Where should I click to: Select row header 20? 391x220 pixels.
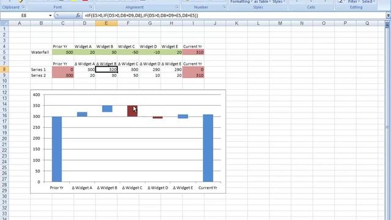(x=4, y=139)
